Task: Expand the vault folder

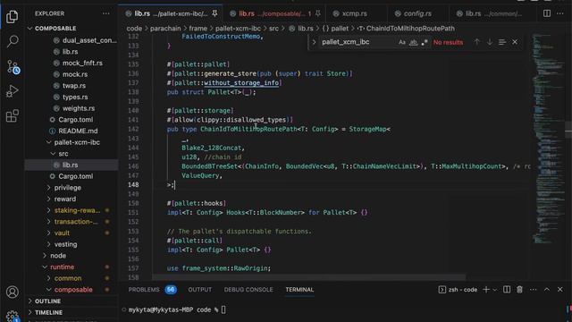Action: pos(62,233)
